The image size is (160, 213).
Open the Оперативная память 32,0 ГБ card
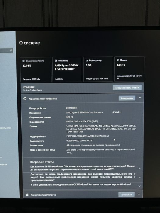pyautogui.click(x=36, y=70)
